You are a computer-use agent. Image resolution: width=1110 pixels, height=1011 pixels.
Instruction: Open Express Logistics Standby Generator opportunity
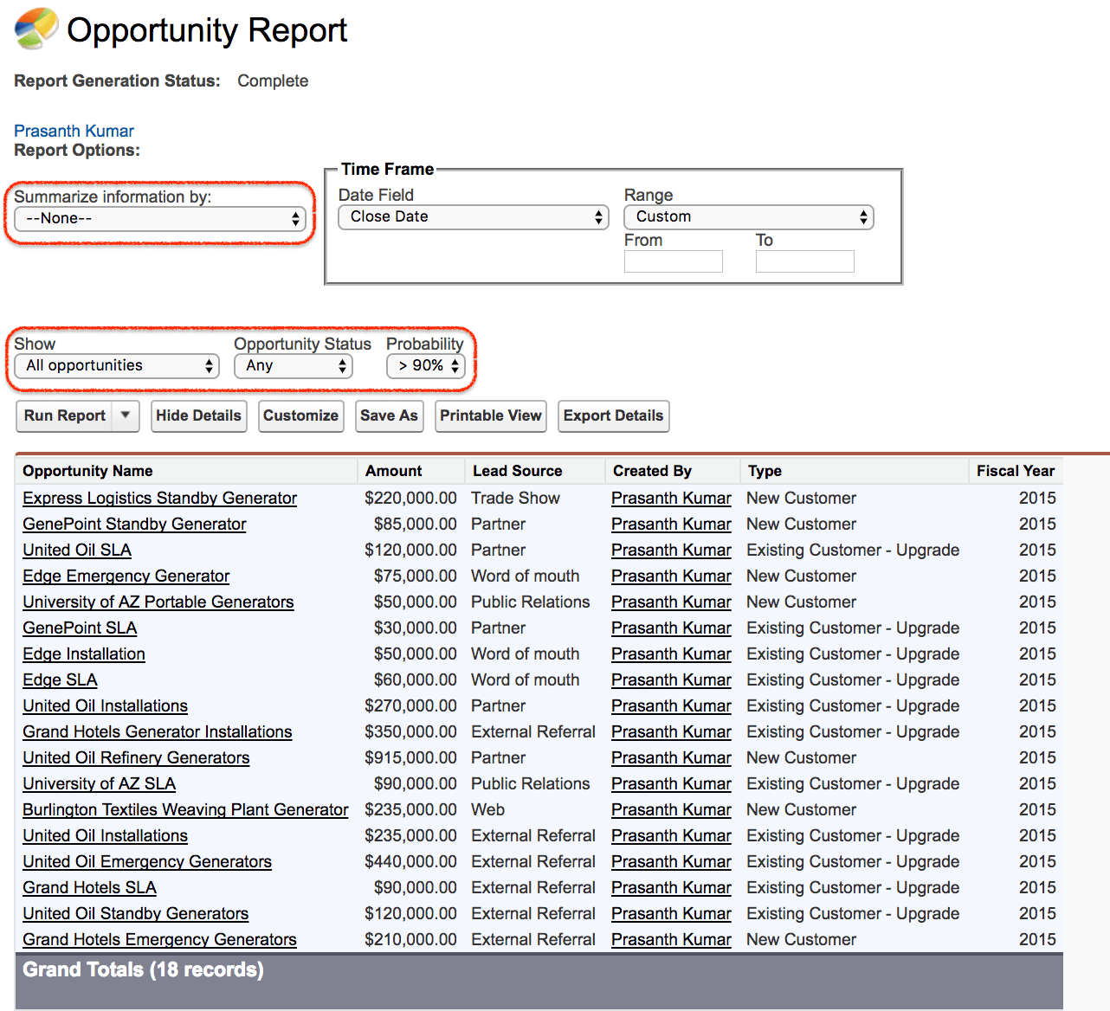[159, 498]
